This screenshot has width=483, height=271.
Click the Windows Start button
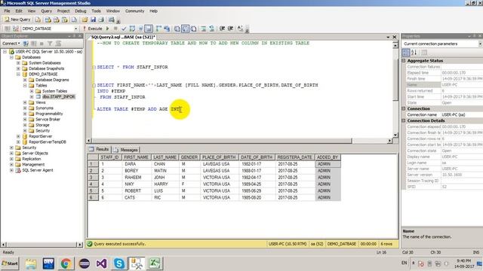click(x=10, y=263)
